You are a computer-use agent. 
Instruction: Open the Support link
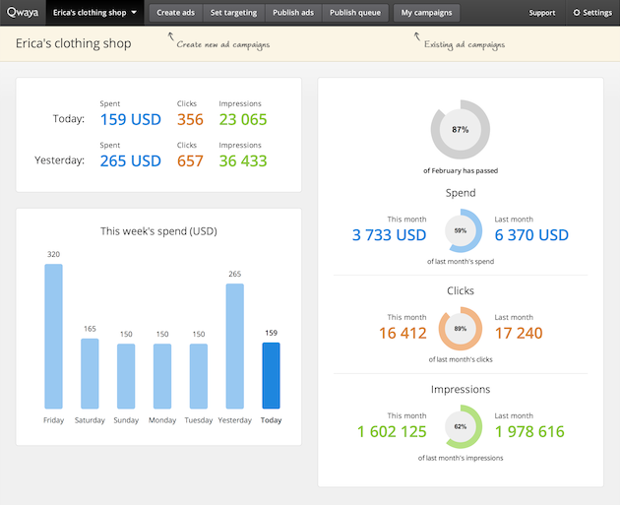541,13
